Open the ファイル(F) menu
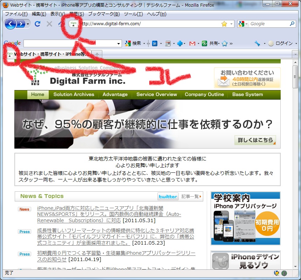This screenshot has width=301, height=280. click(16, 14)
